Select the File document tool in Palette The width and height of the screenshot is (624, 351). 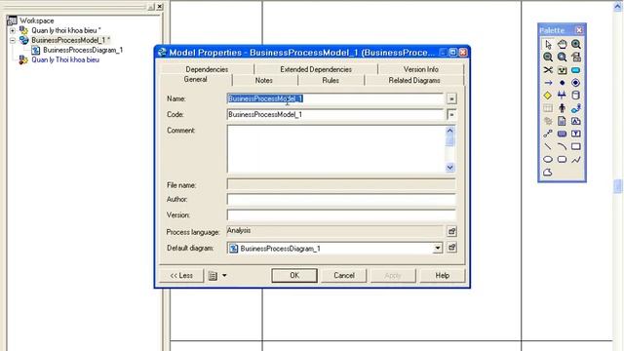[562, 121]
